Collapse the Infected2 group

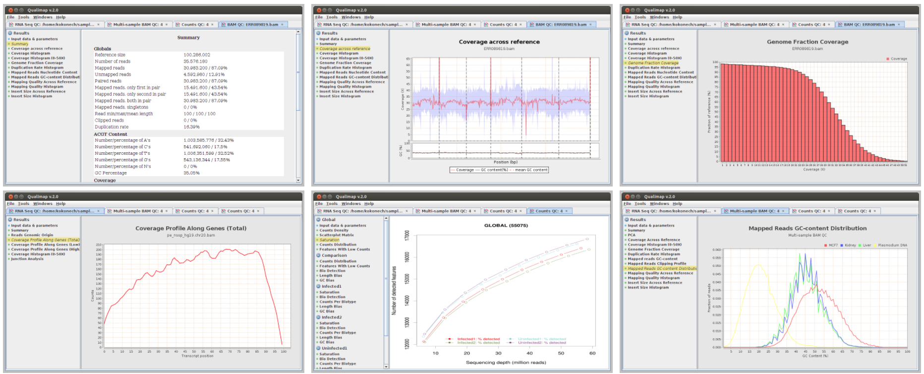(318, 317)
